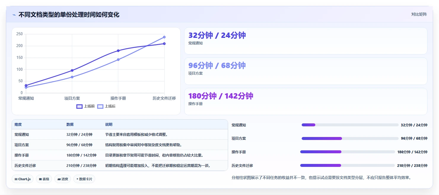Screen dimensions: 439x195
Task: Select the Chart.js tag chip
Action: (x=23, y=179)
